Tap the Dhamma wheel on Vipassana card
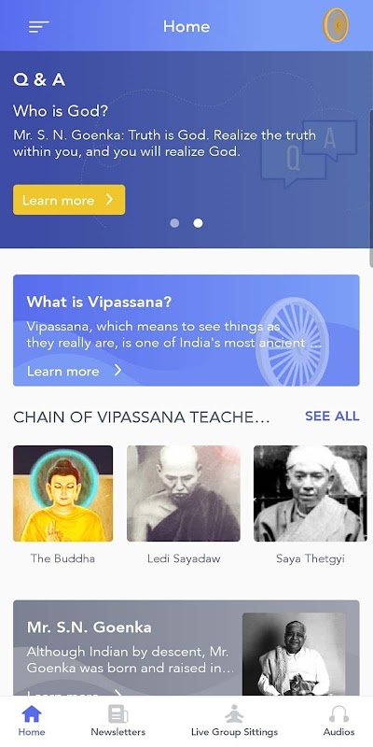Screen dimensions: 373x747 click(x=292, y=340)
